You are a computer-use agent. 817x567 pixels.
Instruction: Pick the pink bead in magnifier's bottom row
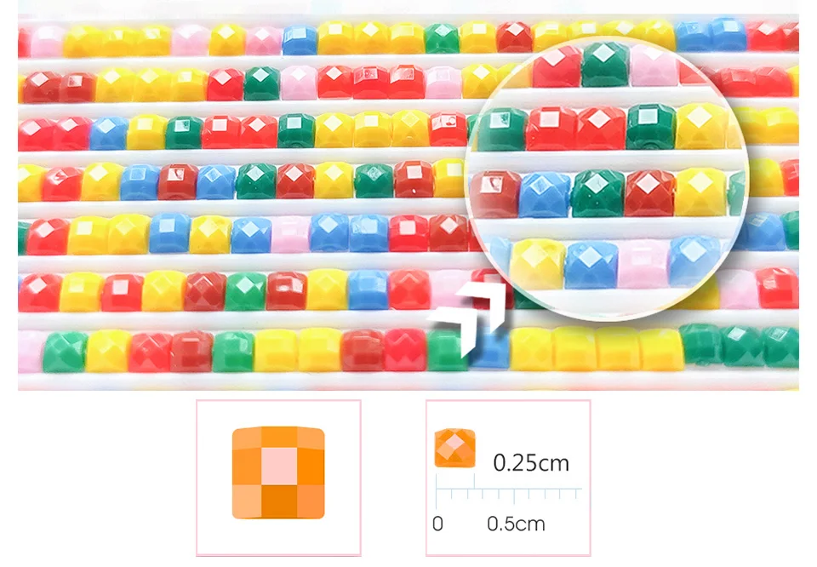(643, 264)
